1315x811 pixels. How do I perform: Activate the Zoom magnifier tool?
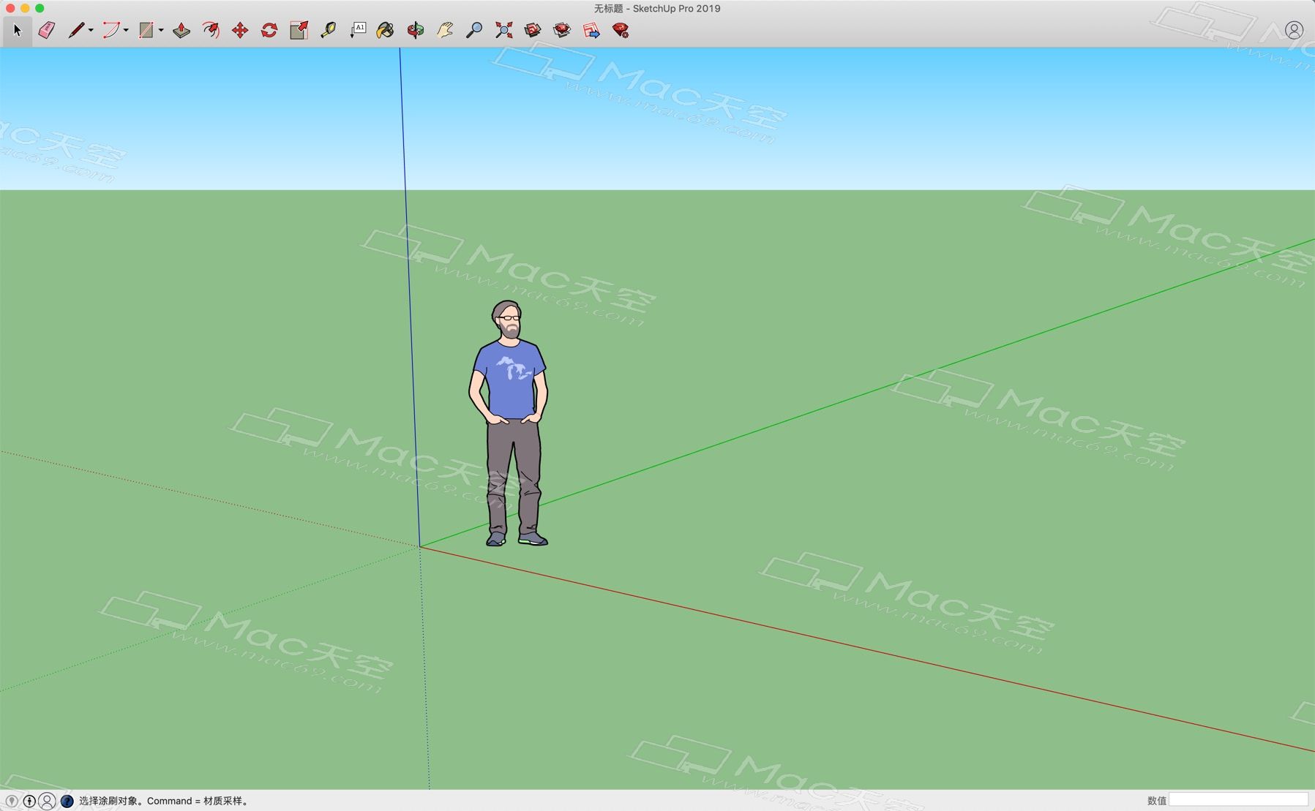474,30
